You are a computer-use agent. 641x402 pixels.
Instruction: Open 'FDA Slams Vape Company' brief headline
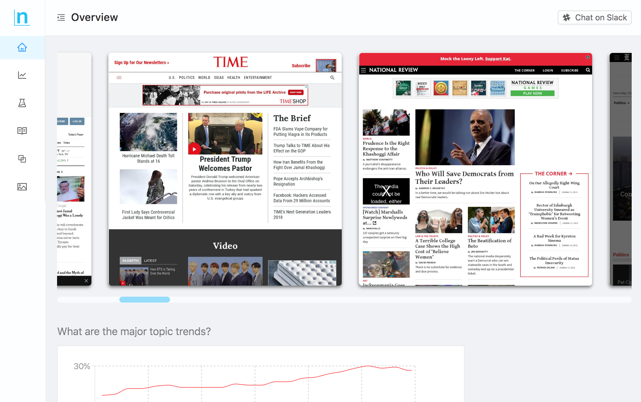click(300, 131)
